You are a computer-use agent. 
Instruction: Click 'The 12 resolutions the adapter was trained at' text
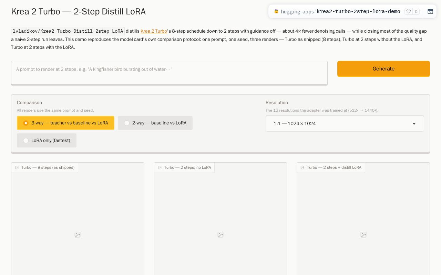[322, 110]
